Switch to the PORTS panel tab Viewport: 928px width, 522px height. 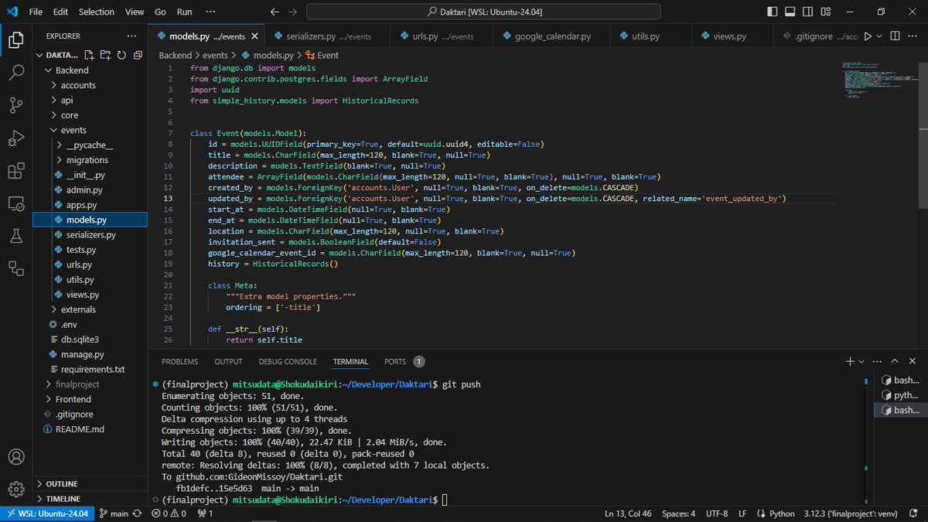[395, 362]
